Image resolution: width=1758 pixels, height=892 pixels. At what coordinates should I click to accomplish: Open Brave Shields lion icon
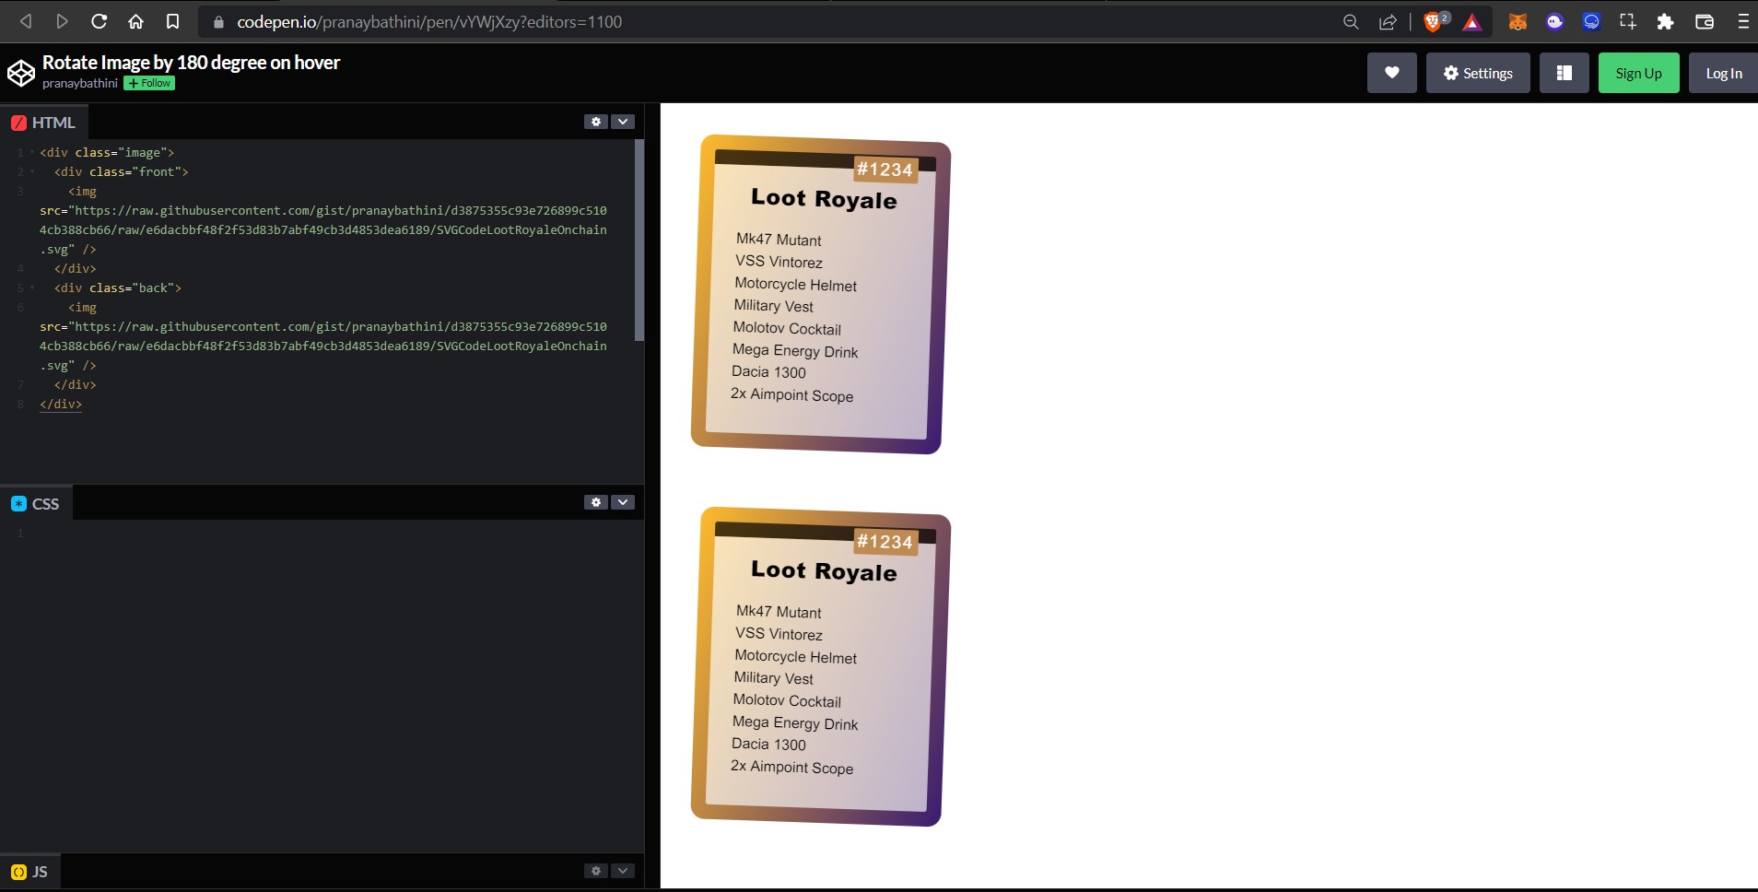coord(1435,21)
